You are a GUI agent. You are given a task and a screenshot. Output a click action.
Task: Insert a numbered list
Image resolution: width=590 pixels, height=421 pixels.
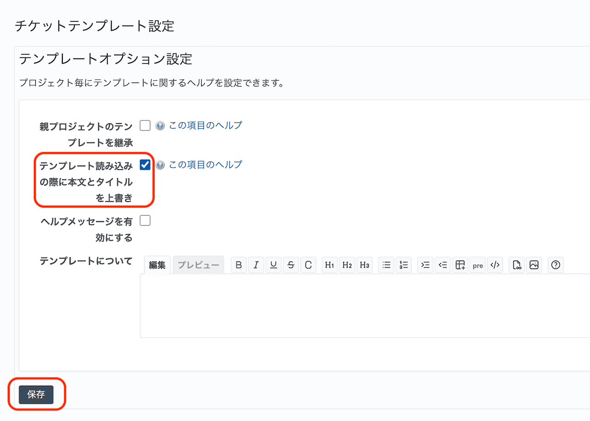[404, 265]
